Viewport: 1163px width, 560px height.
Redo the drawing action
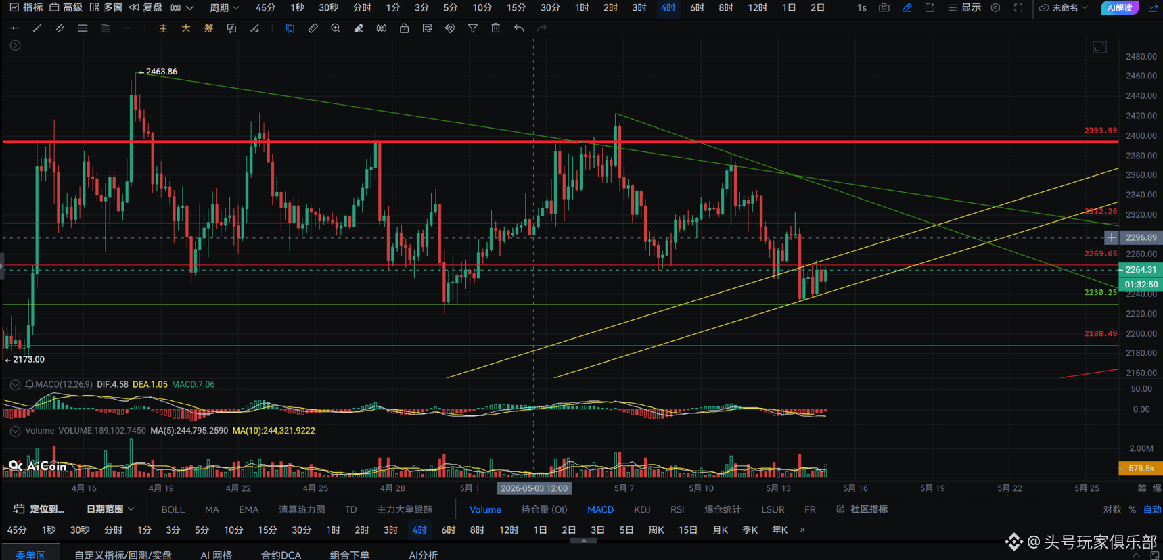coord(542,28)
